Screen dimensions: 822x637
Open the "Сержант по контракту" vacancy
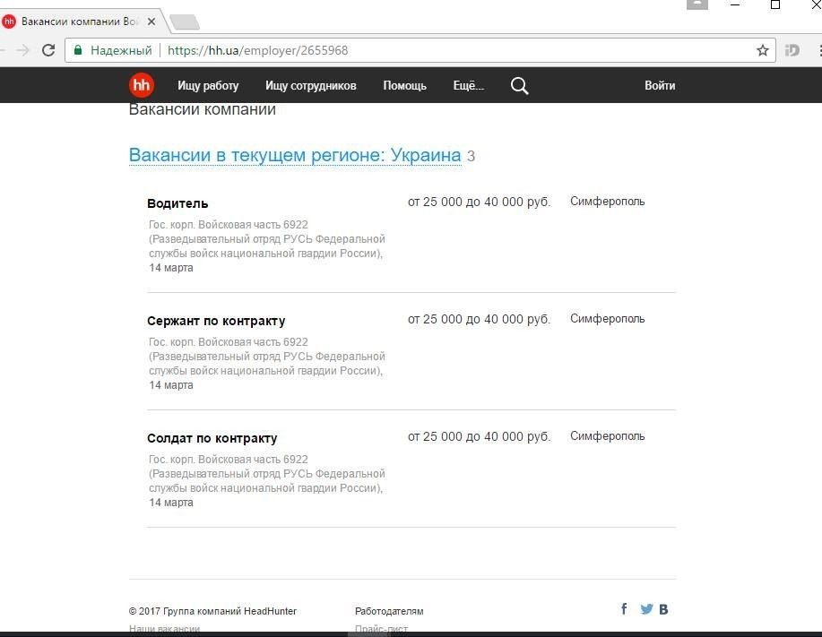216,321
